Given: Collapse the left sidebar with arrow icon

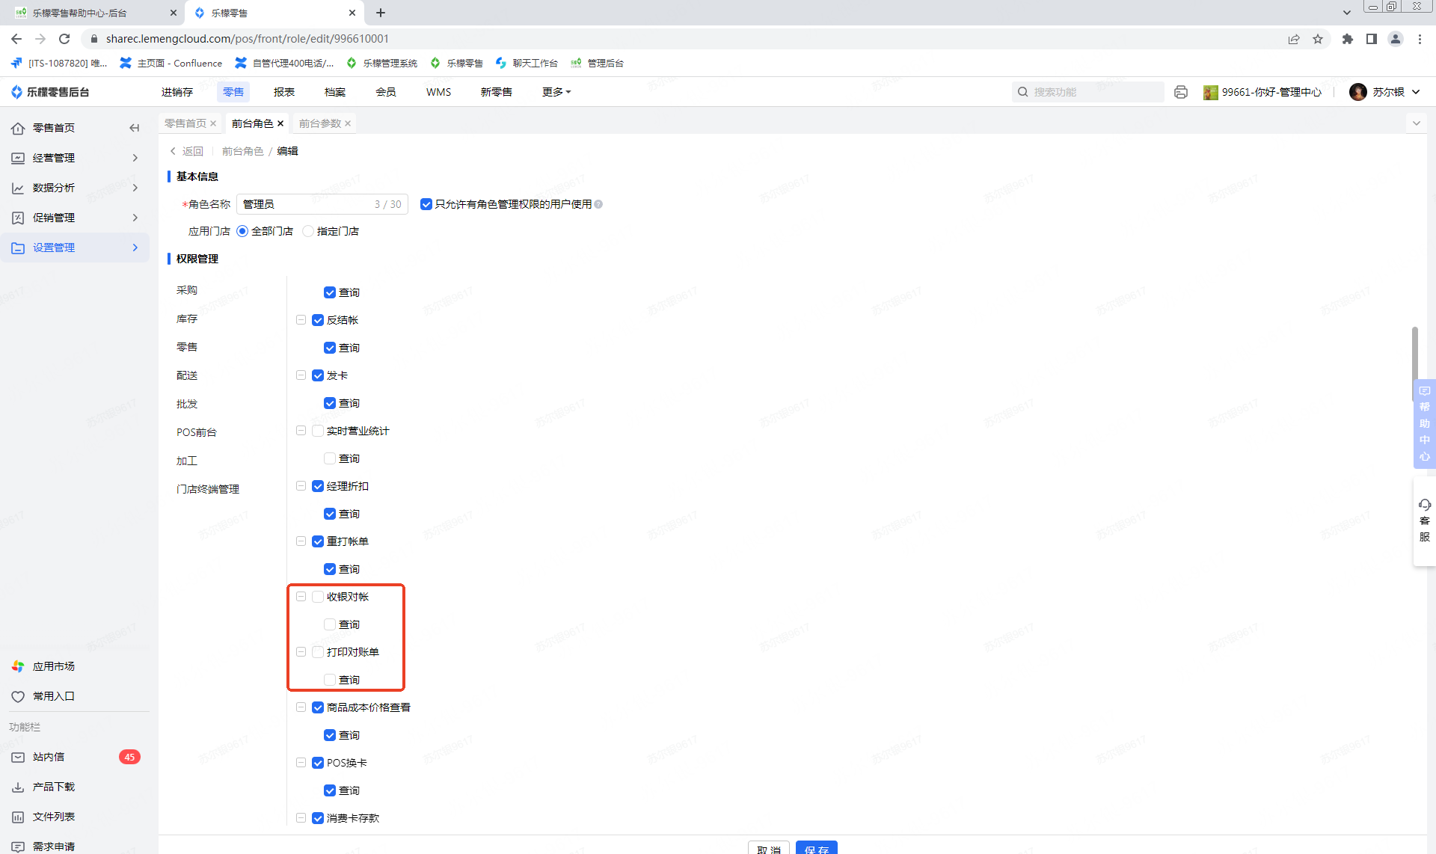Looking at the screenshot, I should (135, 128).
